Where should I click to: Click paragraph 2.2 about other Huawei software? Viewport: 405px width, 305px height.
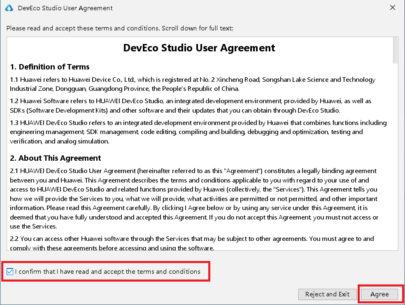192,243
